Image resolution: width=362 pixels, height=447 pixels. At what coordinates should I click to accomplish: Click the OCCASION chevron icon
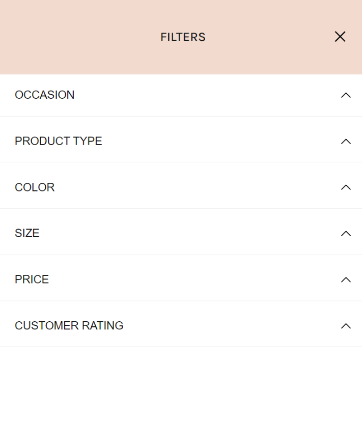(346, 95)
